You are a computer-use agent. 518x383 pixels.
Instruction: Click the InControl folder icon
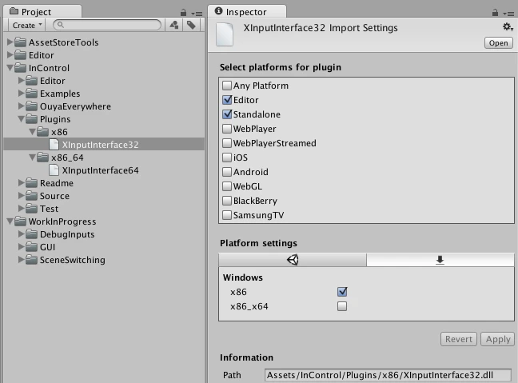(x=21, y=68)
